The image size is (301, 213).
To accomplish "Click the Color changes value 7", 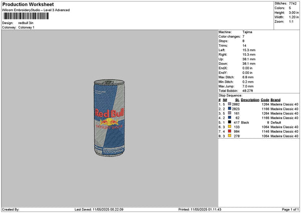I will tap(243, 37).
